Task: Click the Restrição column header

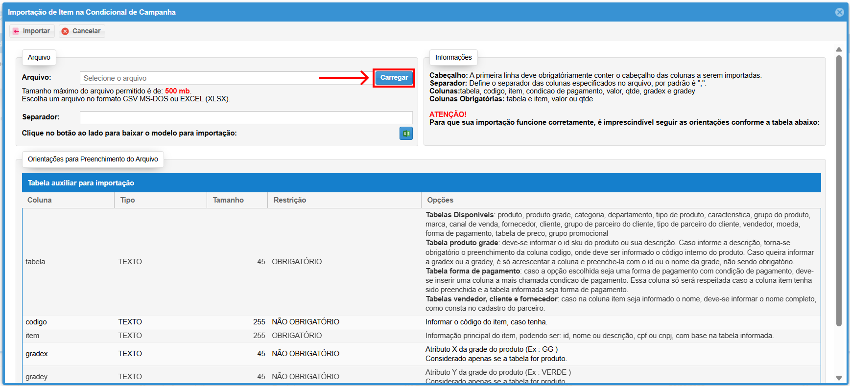Action: tap(290, 200)
